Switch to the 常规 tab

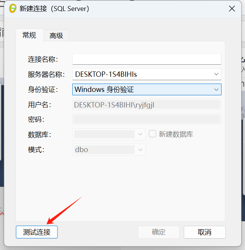click(x=29, y=35)
